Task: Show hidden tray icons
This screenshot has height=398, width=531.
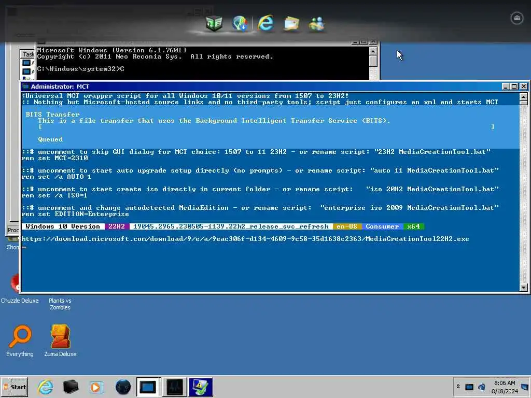Action: (x=458, y=387)
